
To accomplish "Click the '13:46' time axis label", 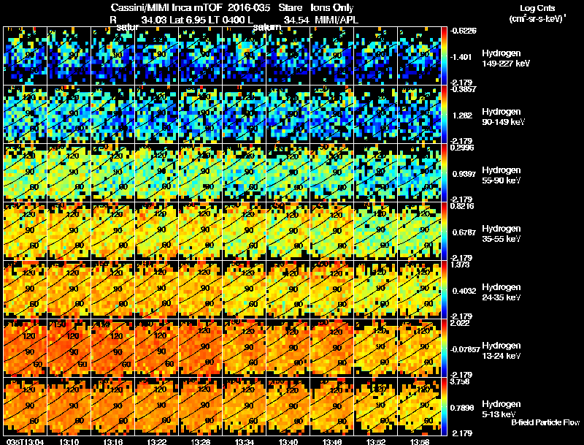I will 332,441.
